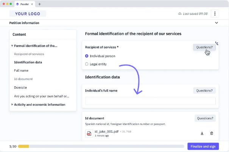Click Questions? button for Recipient of services
This screenshot has height=152, width=229.
[204, 48]
